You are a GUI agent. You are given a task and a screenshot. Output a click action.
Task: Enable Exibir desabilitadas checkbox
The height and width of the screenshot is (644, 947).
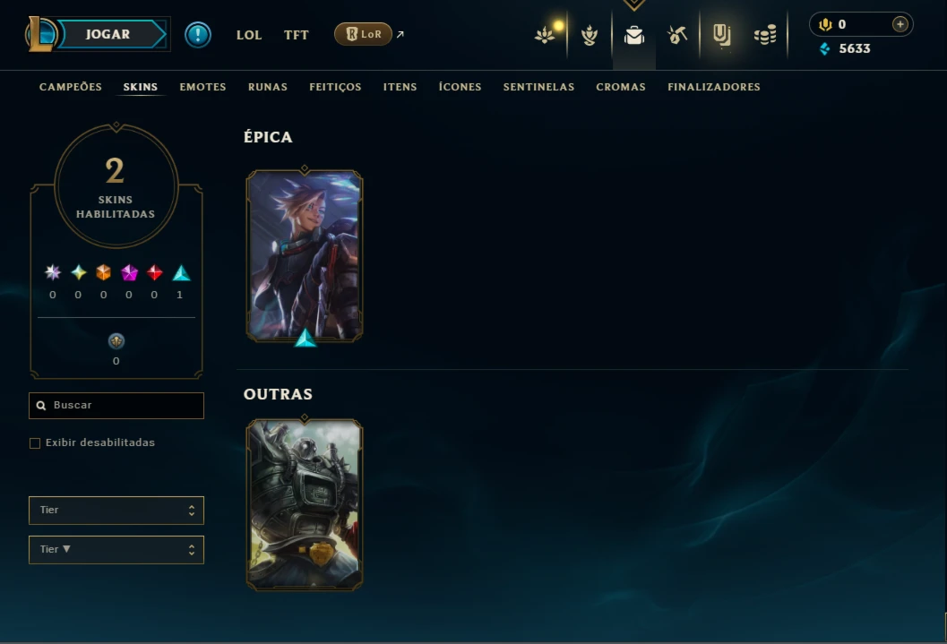click(35, 443)
